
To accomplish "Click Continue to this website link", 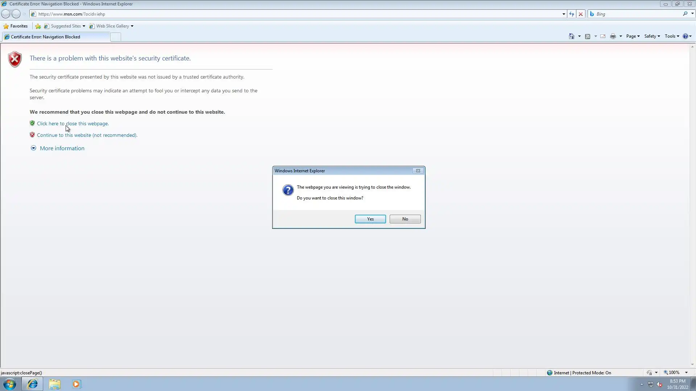I will click(x=87, y=135).
